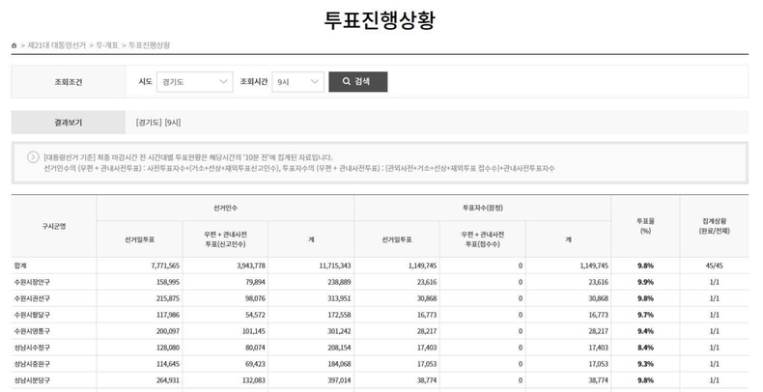This screenshot has width=763, height=392.
Task: Click the 238,889 cell
Action: point(339,282)
